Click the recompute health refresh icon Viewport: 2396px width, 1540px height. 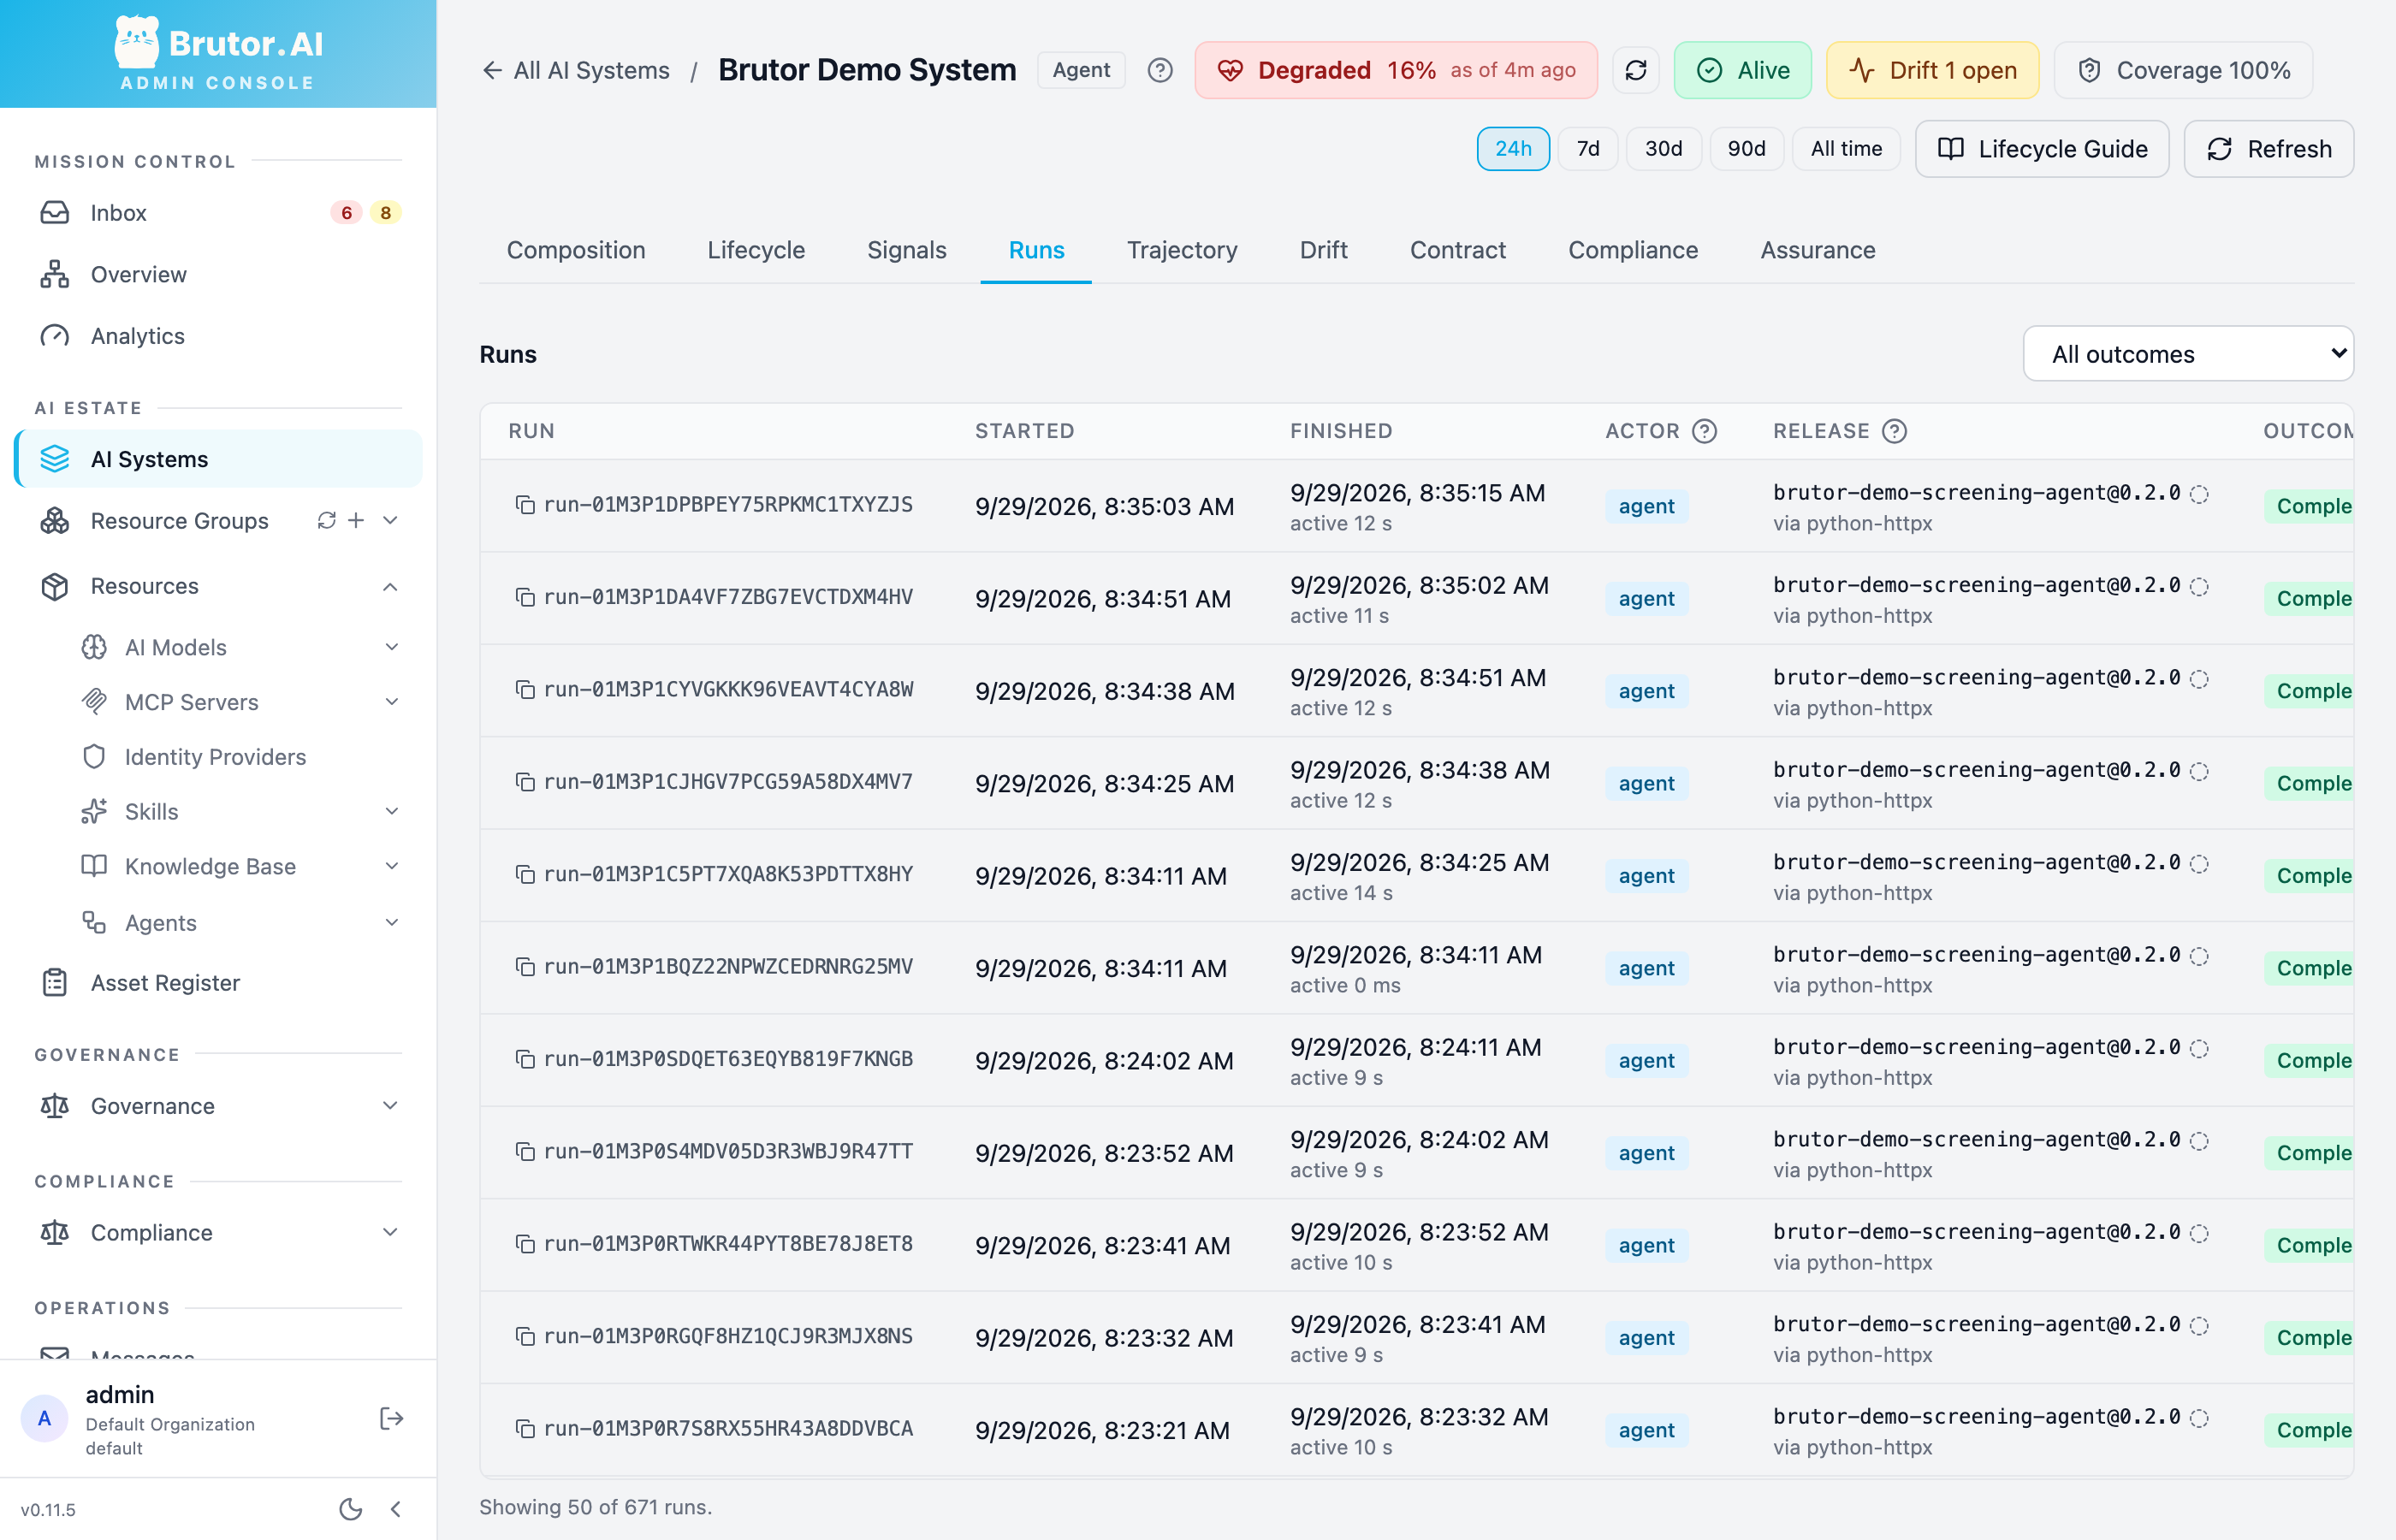(x=1636, y=70)
